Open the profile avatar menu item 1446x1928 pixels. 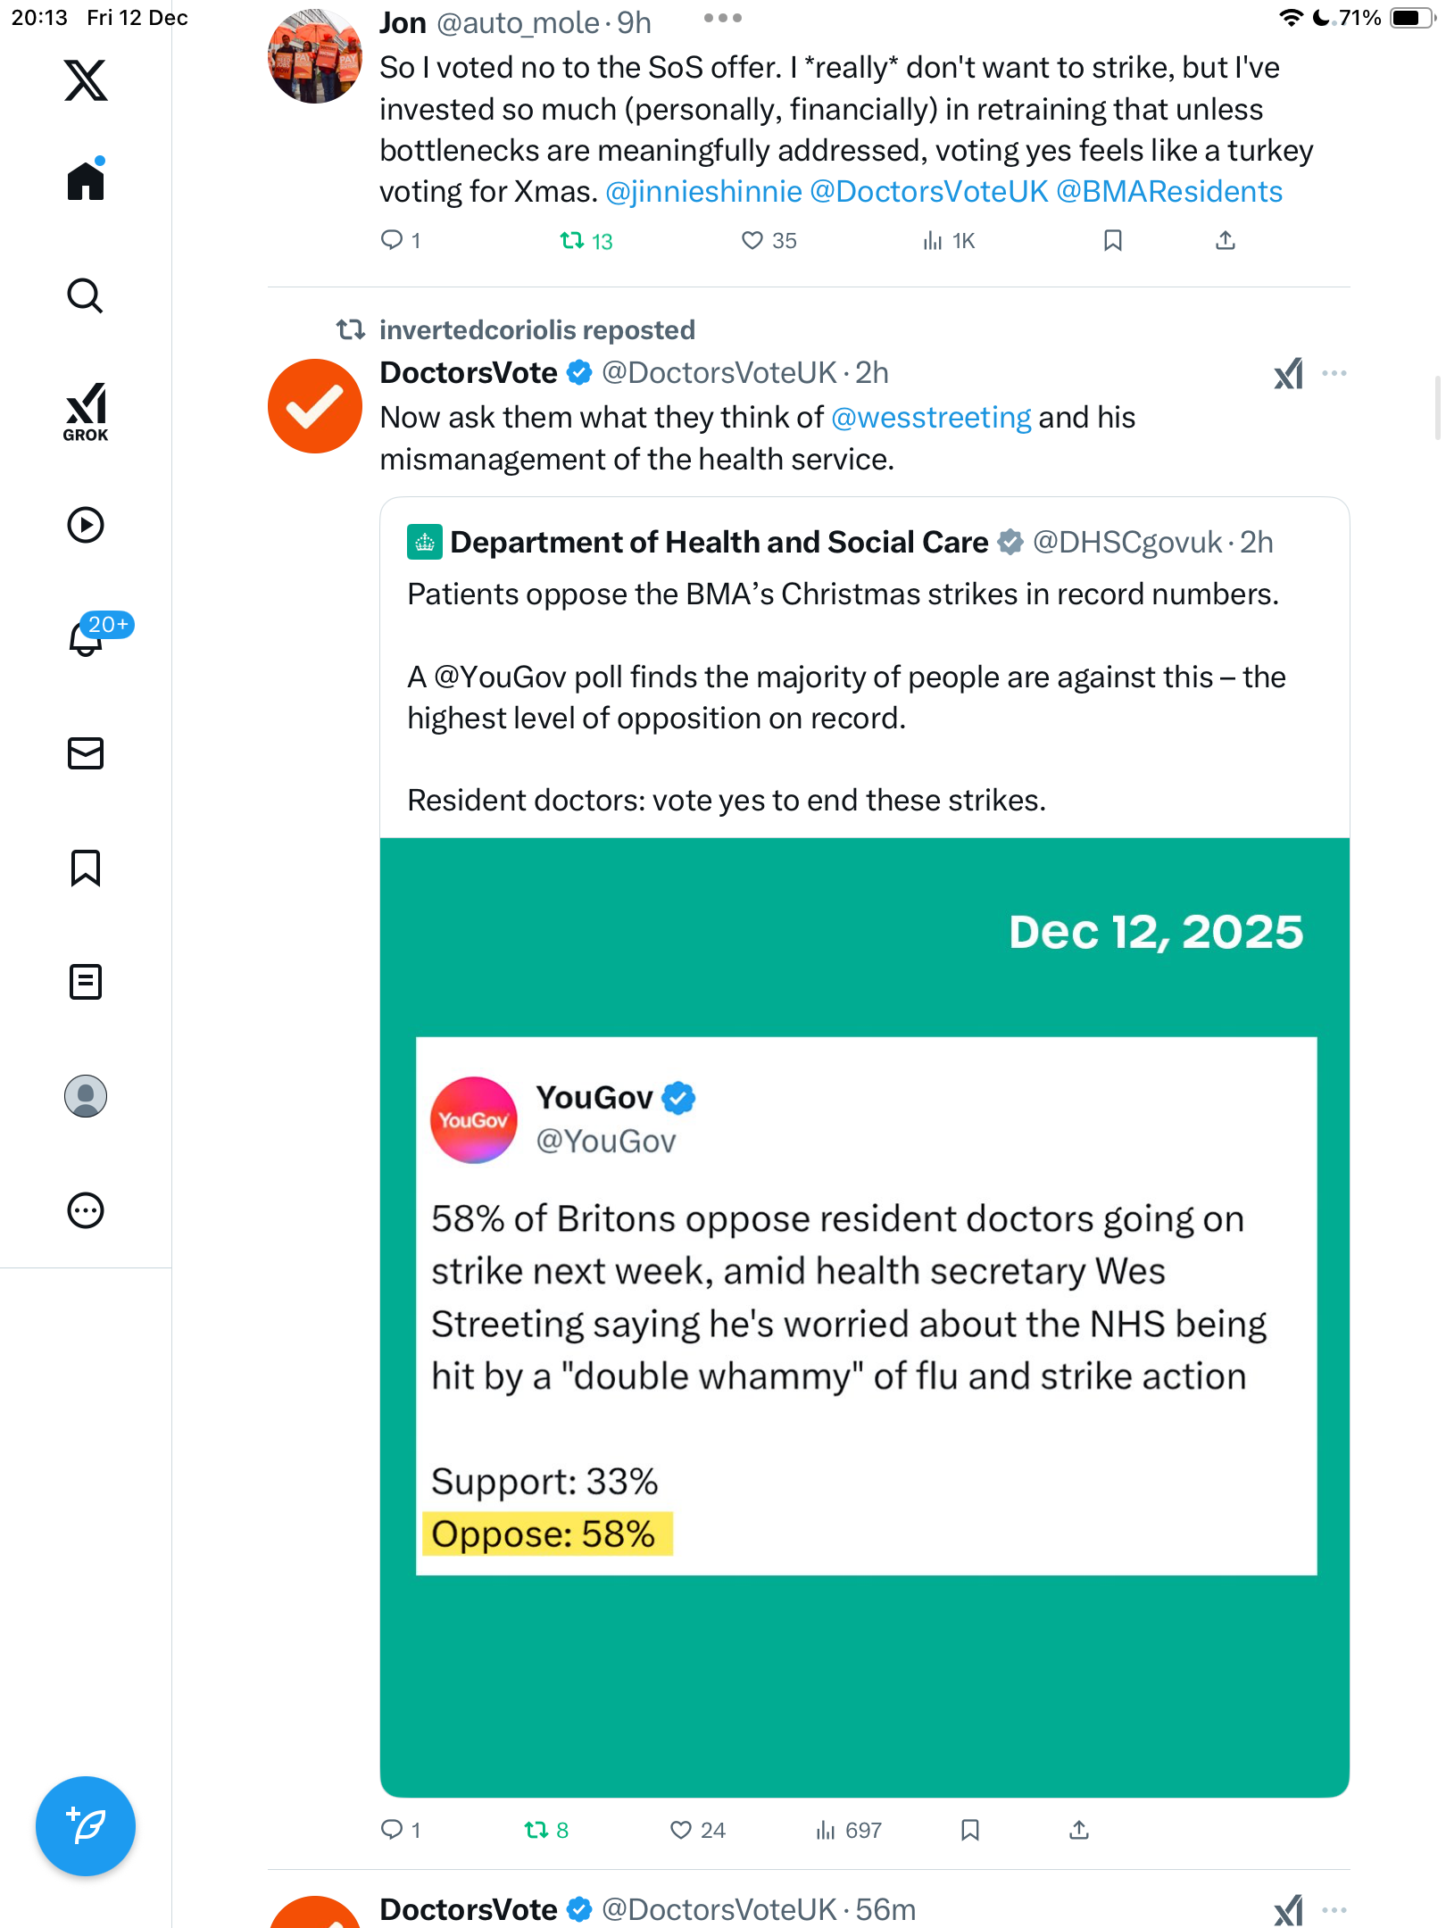click(86, 1096)
